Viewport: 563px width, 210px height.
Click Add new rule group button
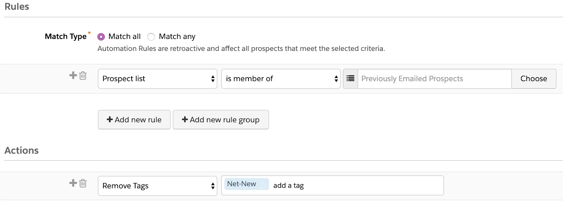point(221,120)
